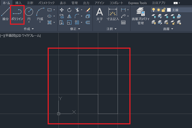
Task: Activate the Stretch tool
Action: pos(62,22)
